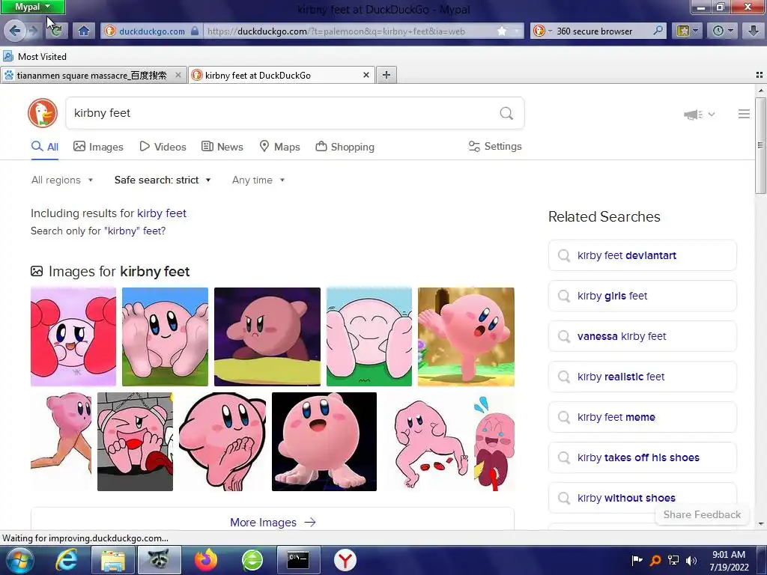This screenshot has width=767, height=575.
Task: Expand the All regions dropdown
Action: point(62,180)
